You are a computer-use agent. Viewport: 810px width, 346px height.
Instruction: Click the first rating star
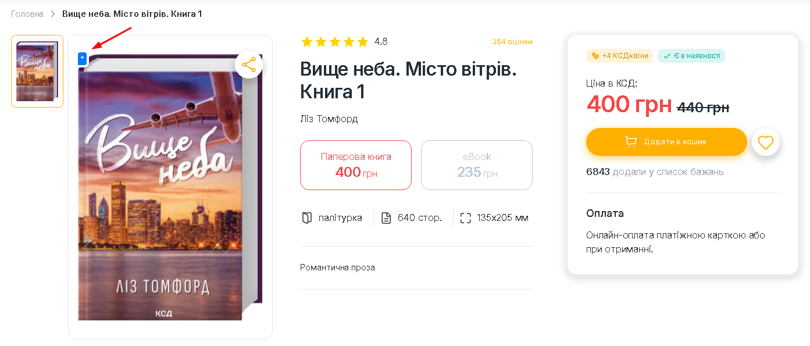pos(306,42)
